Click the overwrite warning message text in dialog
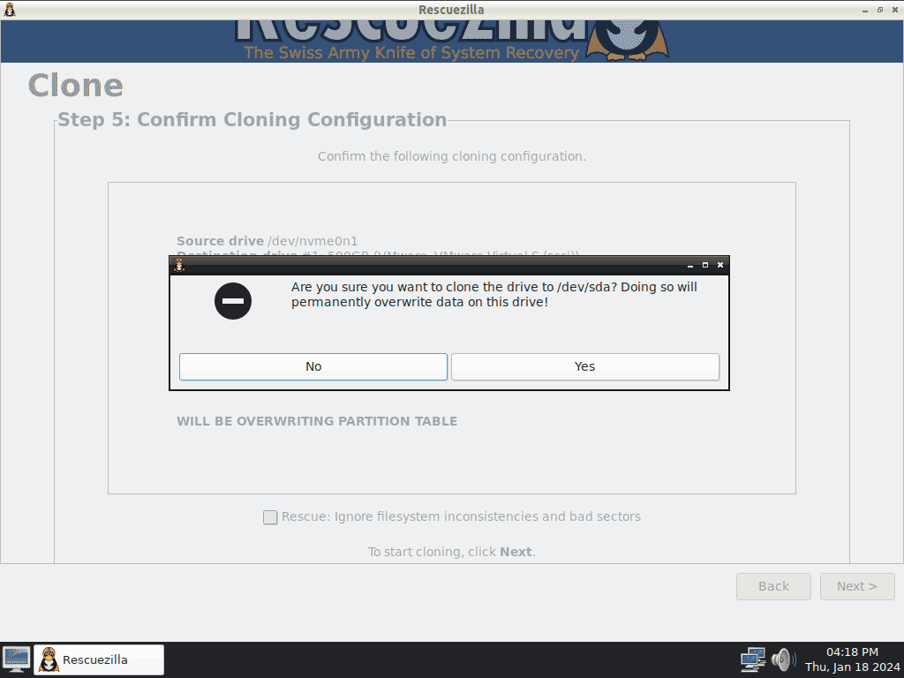The height and width of the screenshot is (678, 904). [494, 295]
